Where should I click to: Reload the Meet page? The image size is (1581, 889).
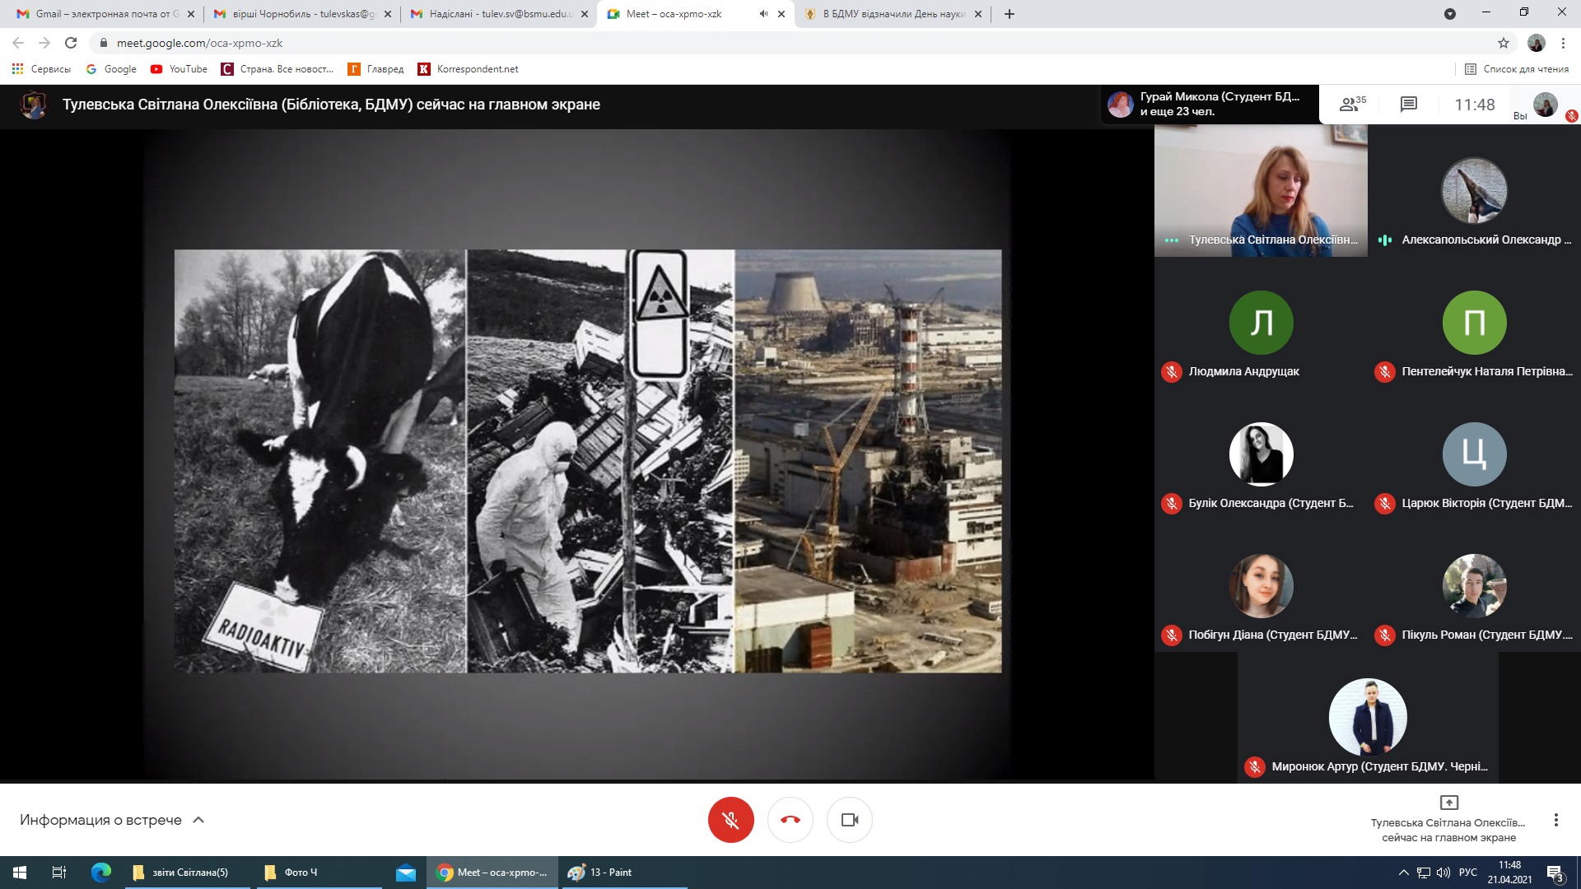[71, 43]
